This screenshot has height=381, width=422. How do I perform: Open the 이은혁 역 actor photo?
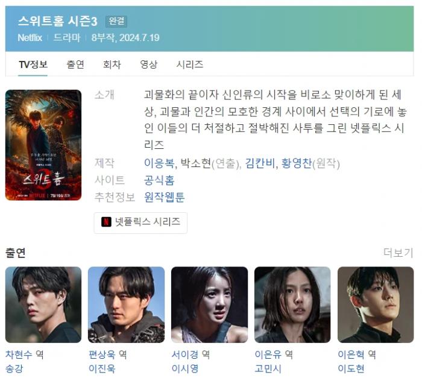(x=376, y=304)
